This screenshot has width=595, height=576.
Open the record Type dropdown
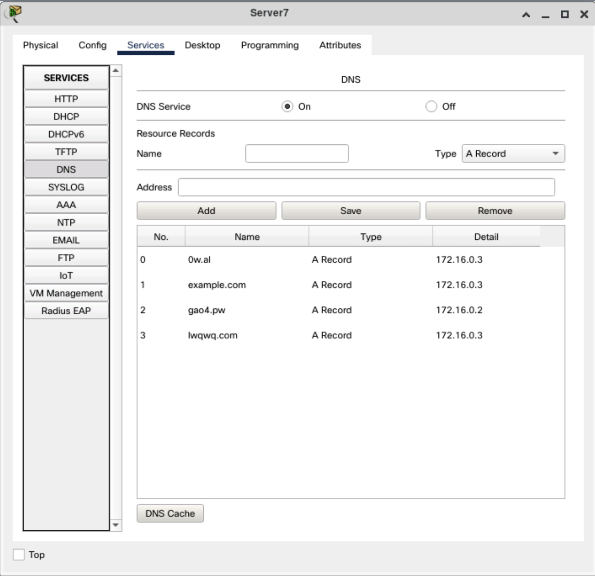(513, 153)
